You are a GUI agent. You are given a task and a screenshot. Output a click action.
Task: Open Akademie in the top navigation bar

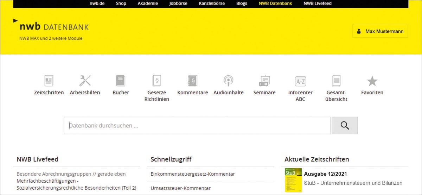147,4
